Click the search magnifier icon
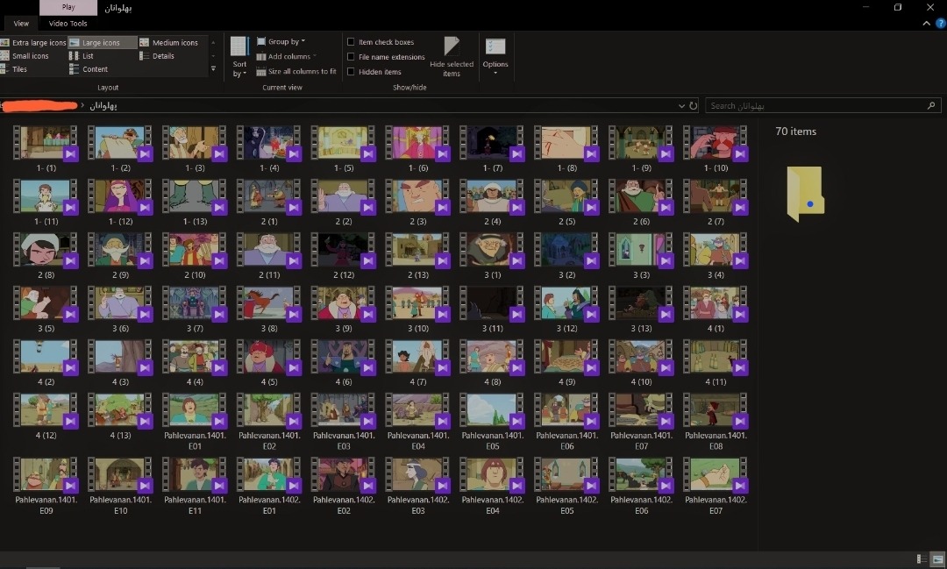This screenshot has width=947, height=569. [931, 106]
